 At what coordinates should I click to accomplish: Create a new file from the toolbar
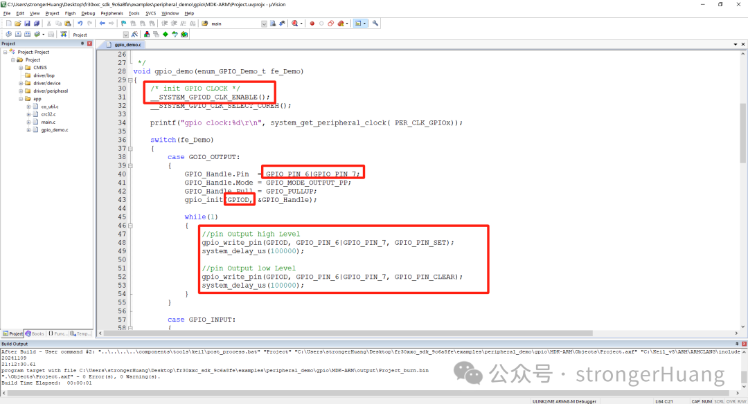(8, 24)
